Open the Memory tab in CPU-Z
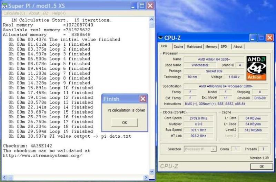Screen dimensions: 276x182 point(211,46)
